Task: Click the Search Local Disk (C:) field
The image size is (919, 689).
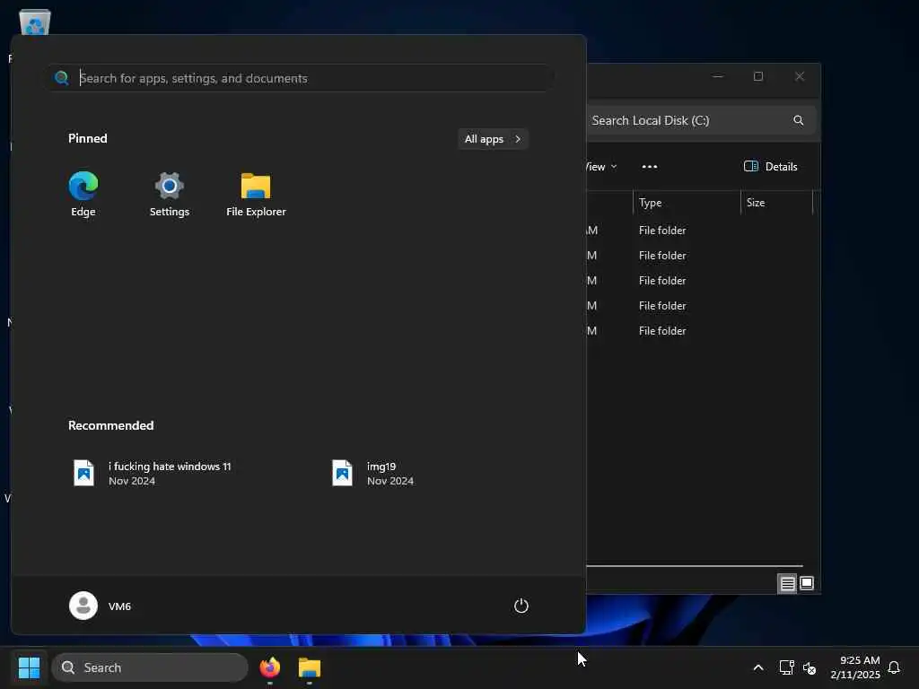Action: (701, 120)
